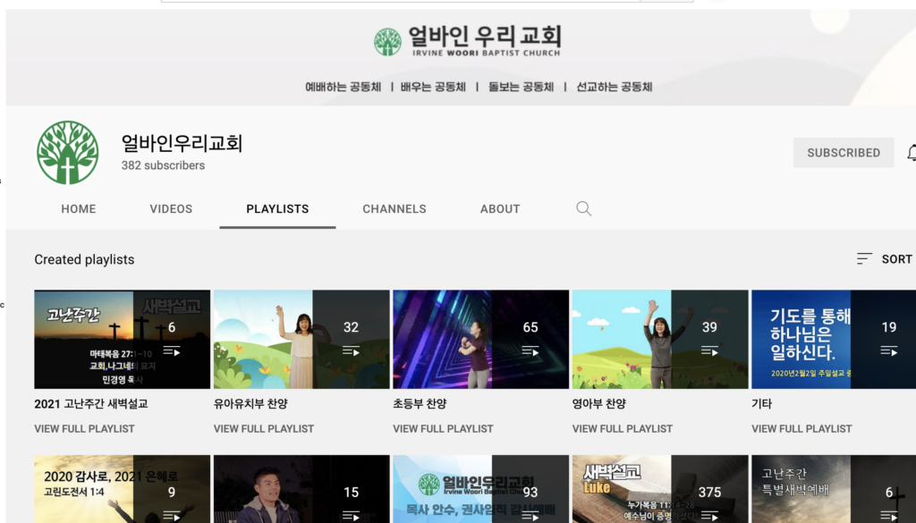The width and height of the screenshot is (916, 523).
Task: Click Irvine Woori Baptist Church banner text
Action: tap(486, 53)
